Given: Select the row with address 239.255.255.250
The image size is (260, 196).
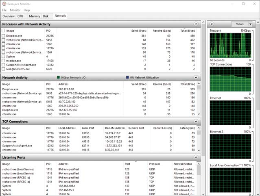Looking at the screenshot, I should click(x=98, y=106).
